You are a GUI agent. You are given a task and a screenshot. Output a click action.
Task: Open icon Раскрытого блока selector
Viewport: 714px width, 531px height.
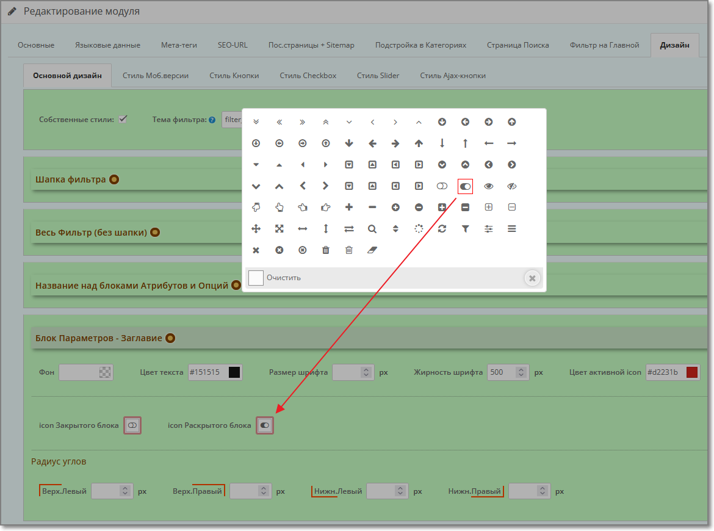[x=265, y=425]
